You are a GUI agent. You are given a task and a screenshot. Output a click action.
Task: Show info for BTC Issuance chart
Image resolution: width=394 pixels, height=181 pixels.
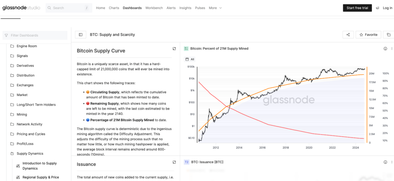(385, 162)
